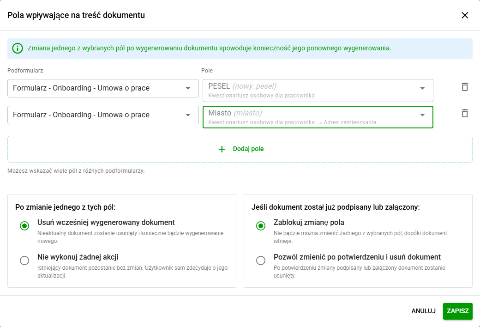The width and height of the screenshot is (480, 327).
Task: Click the ZAPISZ button
Action: click(x=458, y=311)
